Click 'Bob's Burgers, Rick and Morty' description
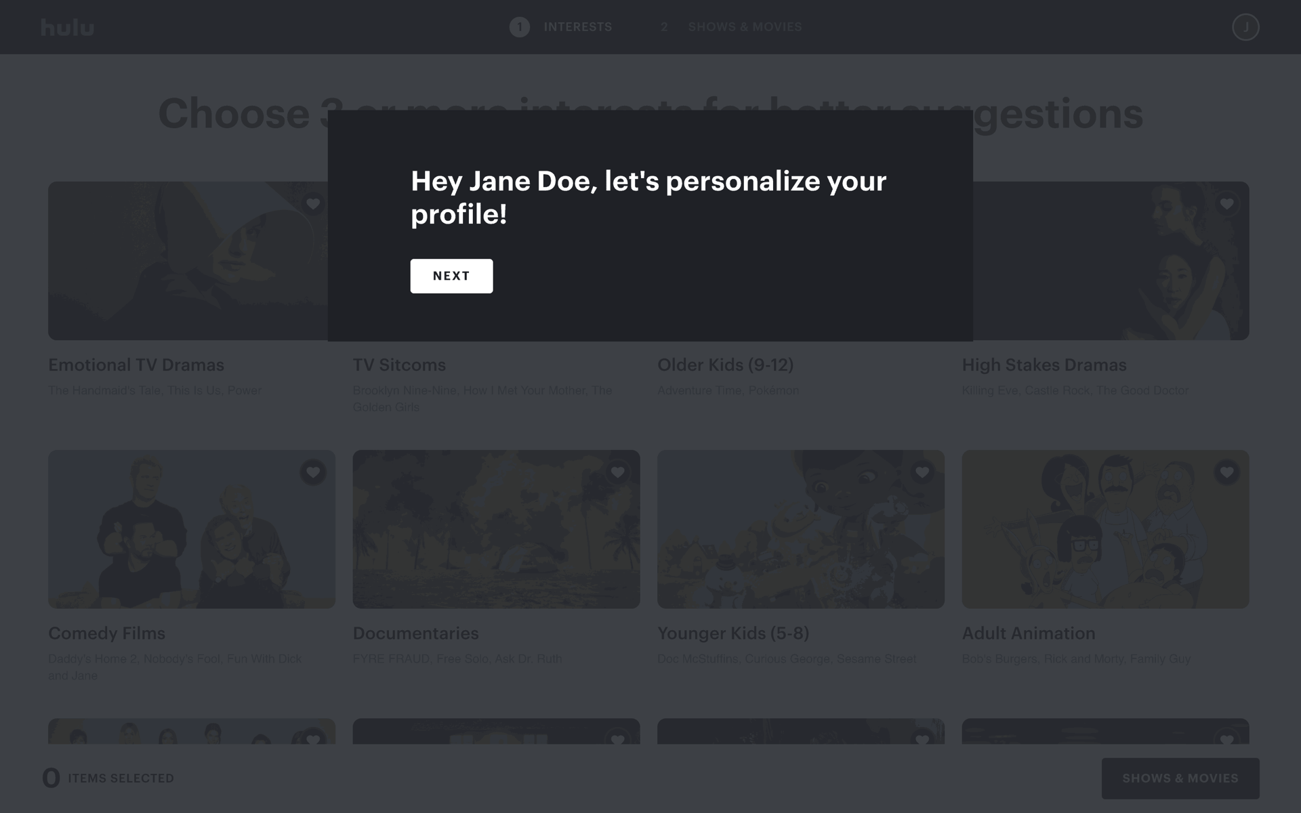This screenshot has width=1301, height=813. pyautogui.click(x=1076, y=659)
